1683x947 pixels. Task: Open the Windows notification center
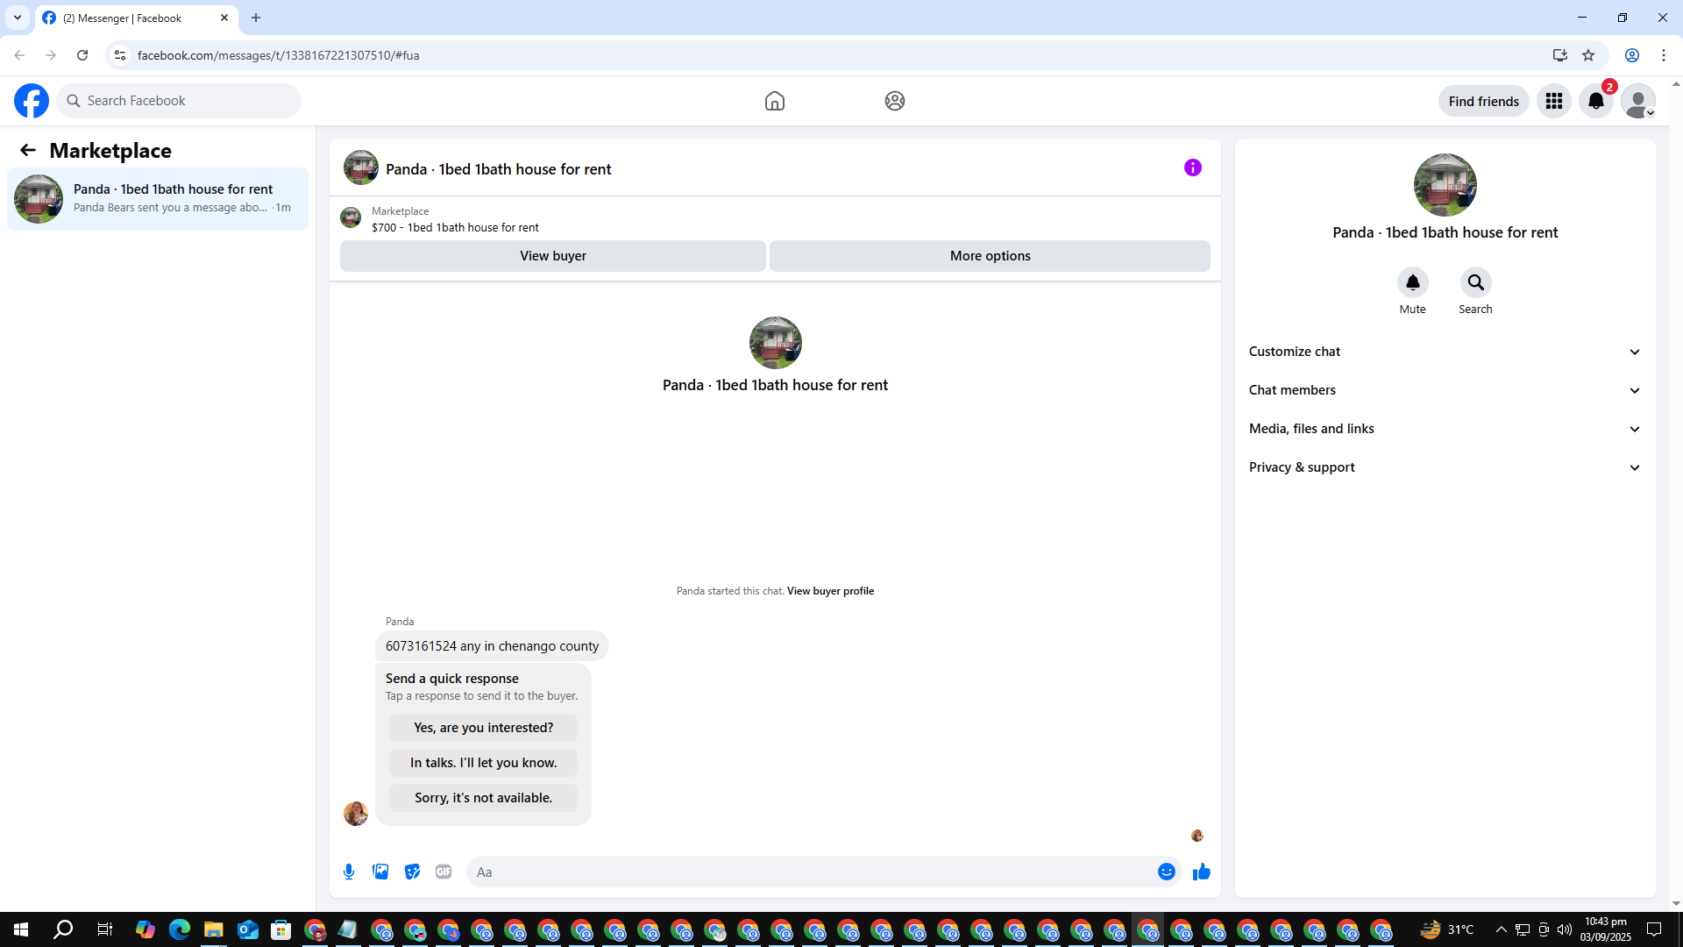[1654, 929]
